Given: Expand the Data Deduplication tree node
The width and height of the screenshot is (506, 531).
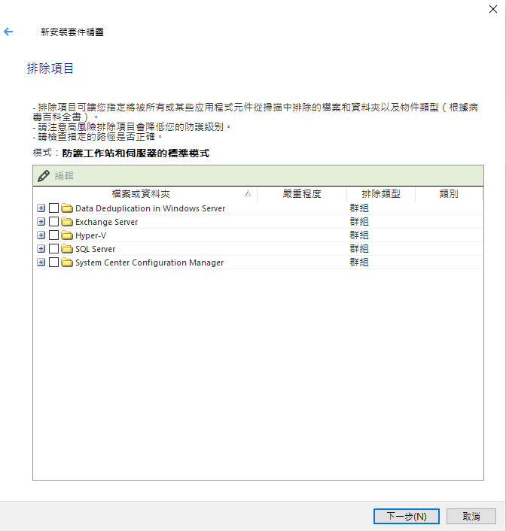Looking at the screenshot, I should (x=41, y=208).
